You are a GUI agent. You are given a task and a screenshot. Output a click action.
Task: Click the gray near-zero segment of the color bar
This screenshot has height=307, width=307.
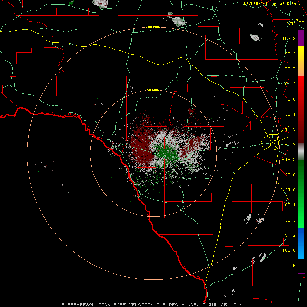(301, 152)
